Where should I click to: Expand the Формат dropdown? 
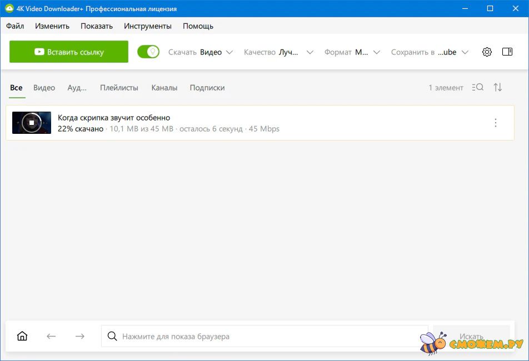pos(352,52)
